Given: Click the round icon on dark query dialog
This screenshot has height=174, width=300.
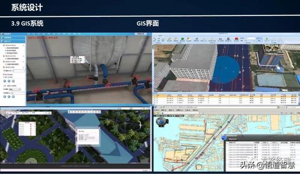Looking at the screenshot, I should (224, 138).
